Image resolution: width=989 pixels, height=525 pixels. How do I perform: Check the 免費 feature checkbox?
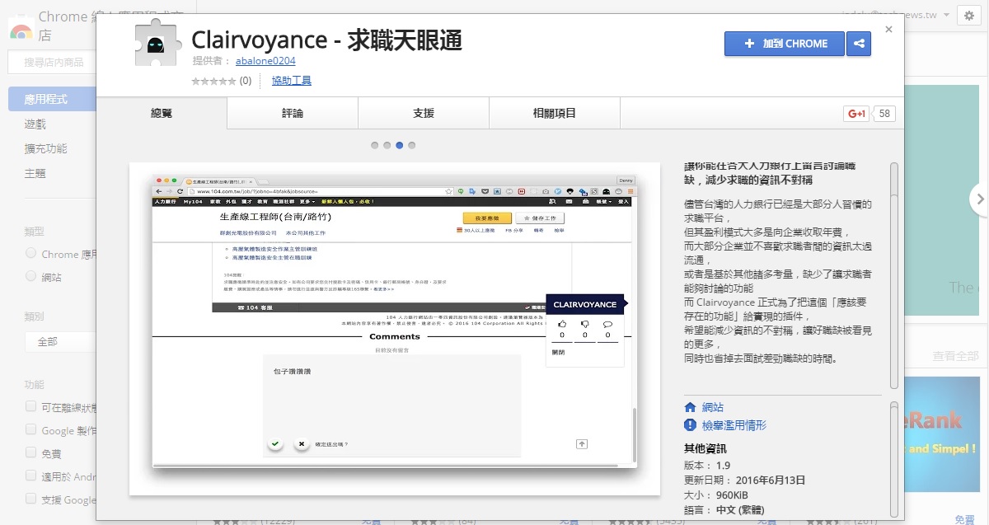pos(31,452)
